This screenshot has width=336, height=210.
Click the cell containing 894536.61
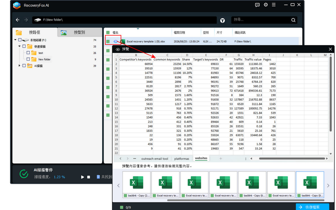tap(253, 91)
